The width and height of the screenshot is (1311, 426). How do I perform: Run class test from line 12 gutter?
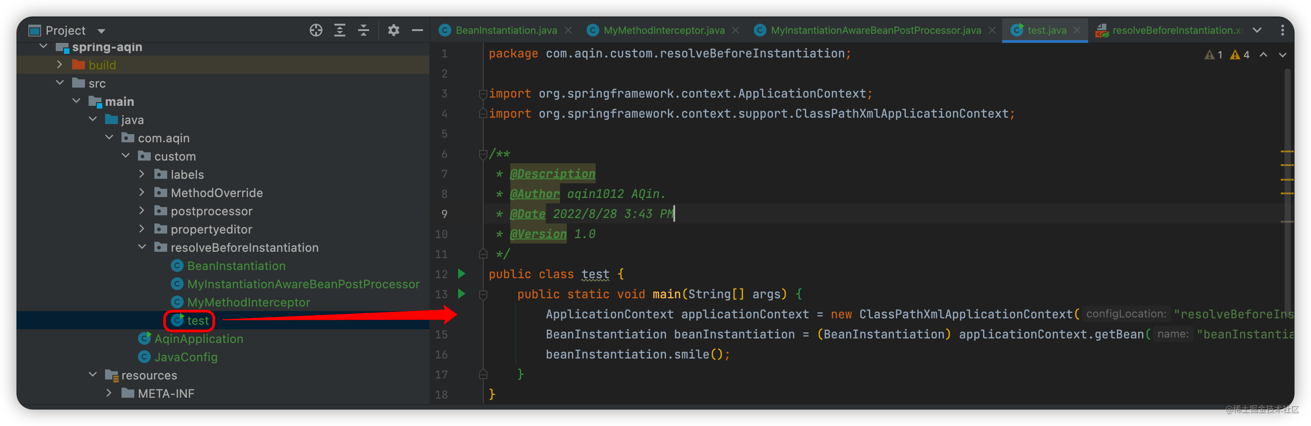pyautogui.click(x=462, y=274)
